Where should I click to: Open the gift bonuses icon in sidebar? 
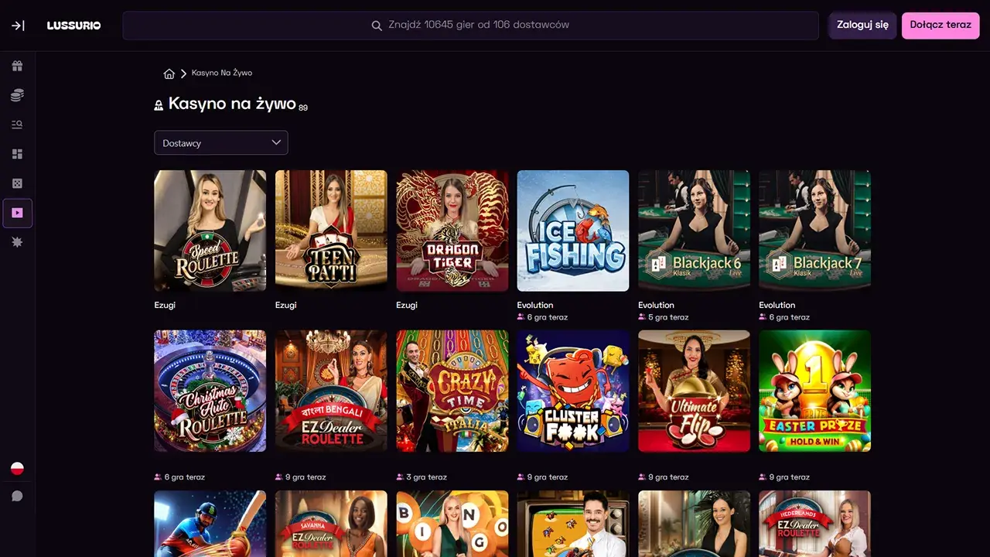pyautogui.click(x=17, y=66)
